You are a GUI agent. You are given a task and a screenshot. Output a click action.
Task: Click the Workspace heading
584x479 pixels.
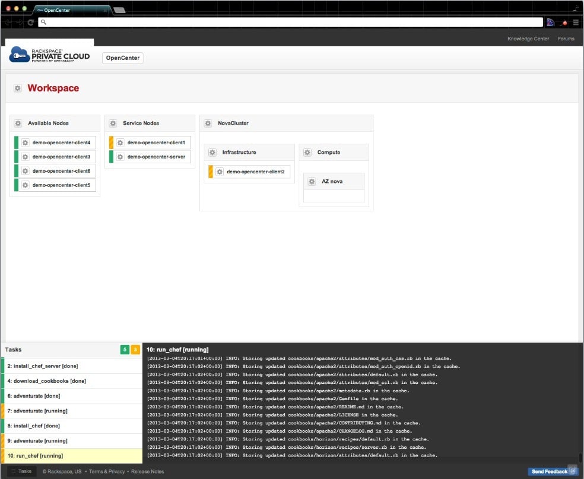[x=53, y=88]
